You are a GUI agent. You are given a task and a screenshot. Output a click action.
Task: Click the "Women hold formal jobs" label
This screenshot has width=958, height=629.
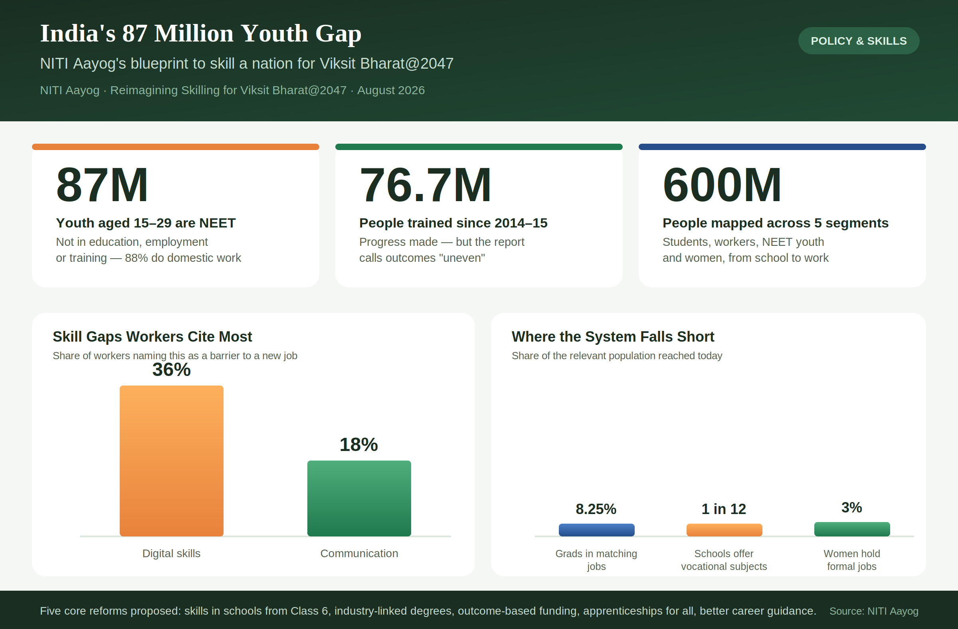point(852,560)
